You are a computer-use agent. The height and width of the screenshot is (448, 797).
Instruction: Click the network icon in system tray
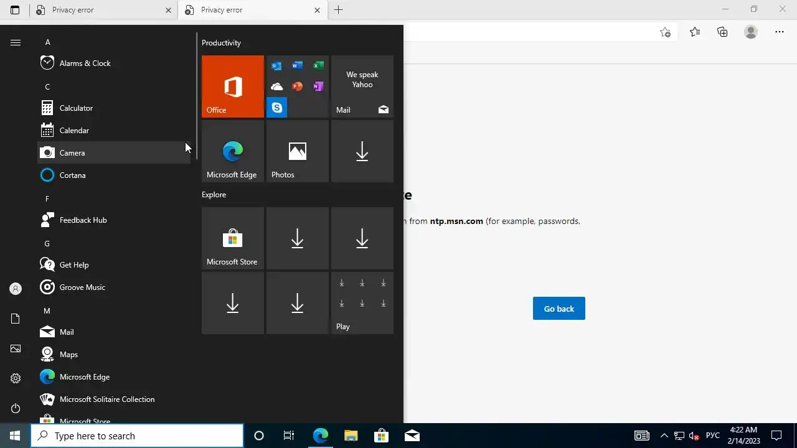(679, 436)
